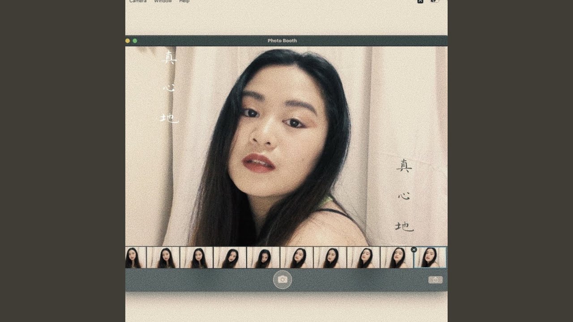Viewport: 573px width, 322px height.
Task: Click the "Photo Booth" window title
Action: point(282,41)
